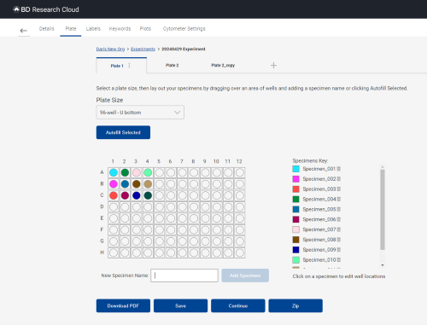Add a new plate with plus icon
Image resolution: width=427 pixels, height=325 pixels.
[273, 66]
